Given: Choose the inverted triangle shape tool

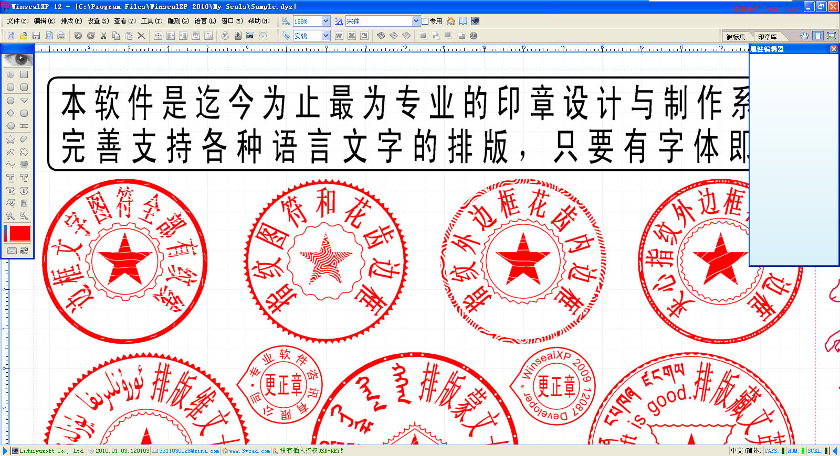Looking at the screenshot, I should [24, 100].
